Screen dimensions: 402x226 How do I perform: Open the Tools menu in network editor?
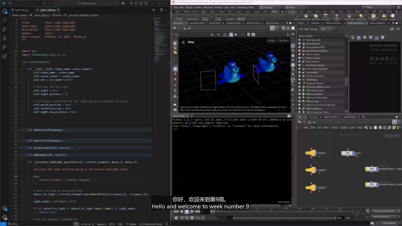click(334, 127)
